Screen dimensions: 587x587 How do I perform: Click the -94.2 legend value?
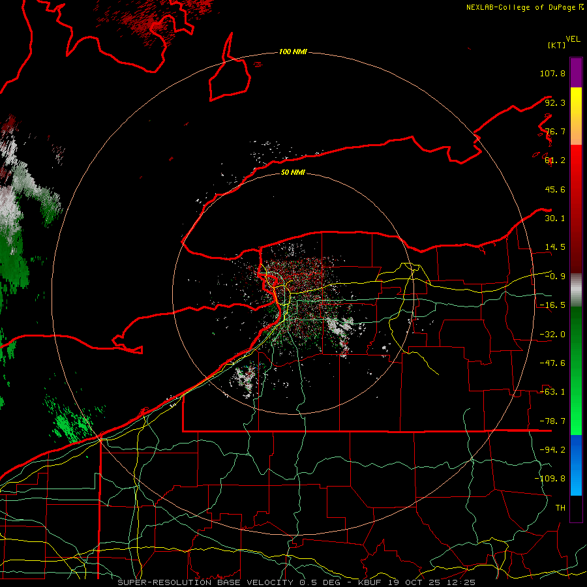(x=552, y=450)
